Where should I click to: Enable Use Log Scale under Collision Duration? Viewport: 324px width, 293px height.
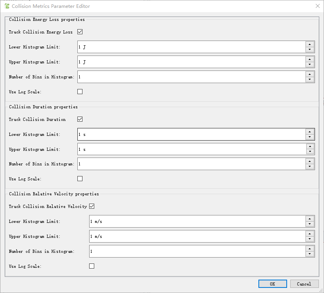pyautogui.click(x=80, y=179)
